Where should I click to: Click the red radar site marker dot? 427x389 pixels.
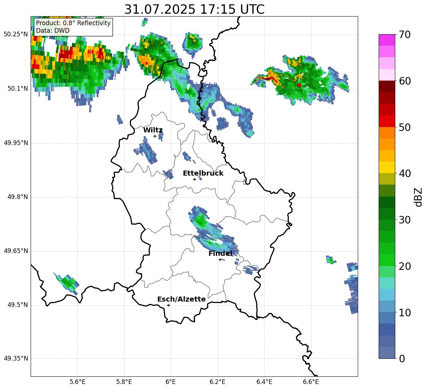(299, 85)
